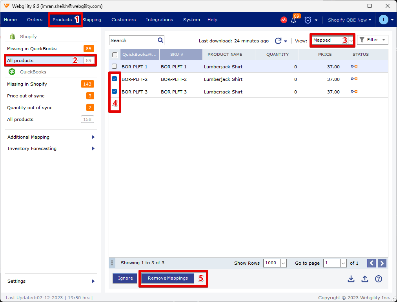Click mapped status icon for BOR-PLFT-2

(x=354, y=79)
